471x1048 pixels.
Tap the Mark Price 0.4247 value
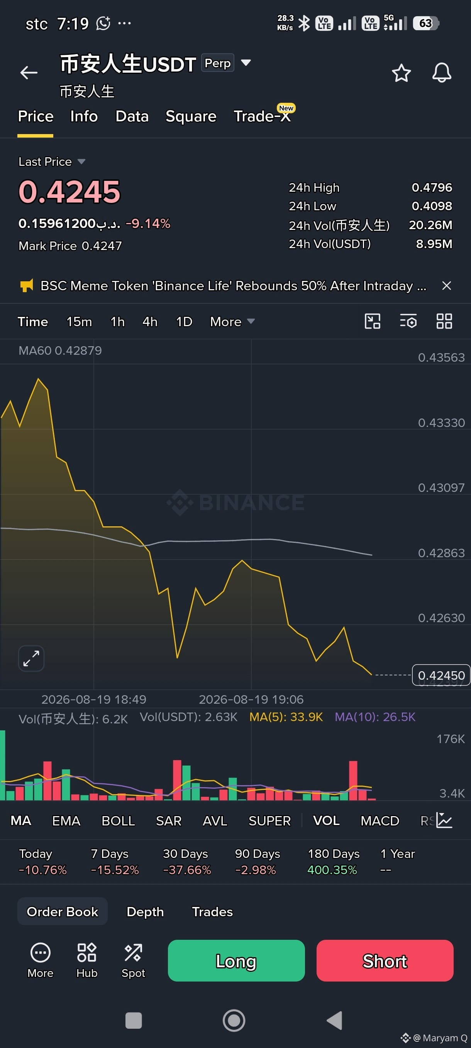(x=102, y=246)
